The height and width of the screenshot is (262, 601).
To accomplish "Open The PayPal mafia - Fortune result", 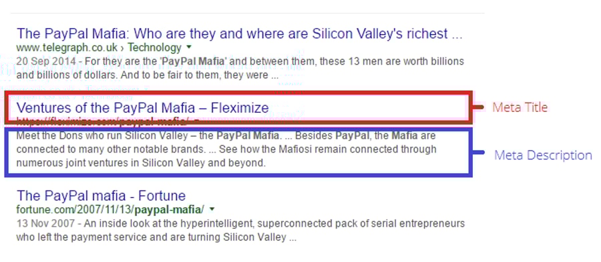I will pos(102,196).
